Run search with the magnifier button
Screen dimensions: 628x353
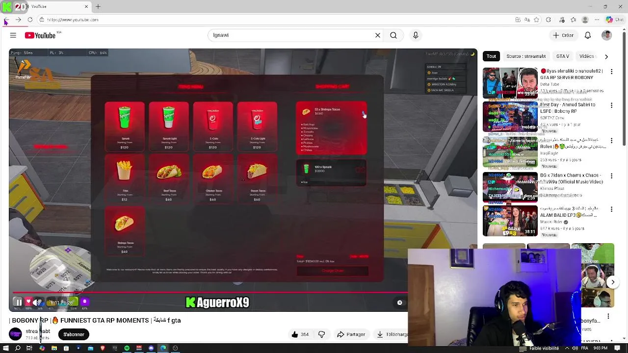(393, 35)
